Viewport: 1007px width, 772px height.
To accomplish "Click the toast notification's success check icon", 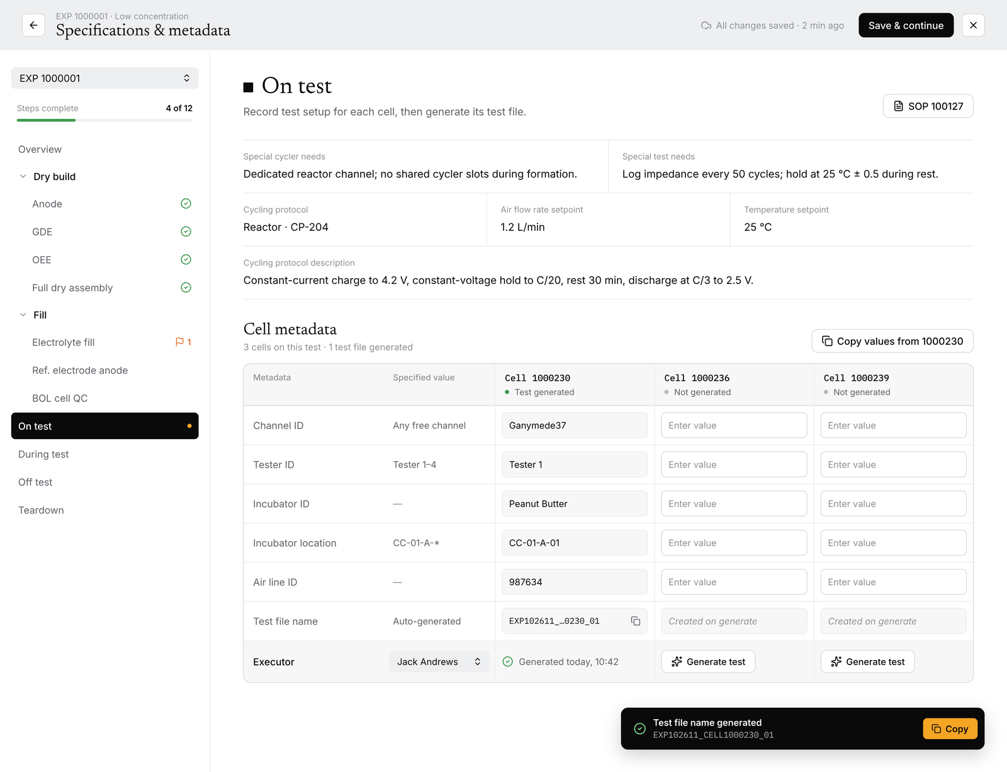I will point(639,729).
